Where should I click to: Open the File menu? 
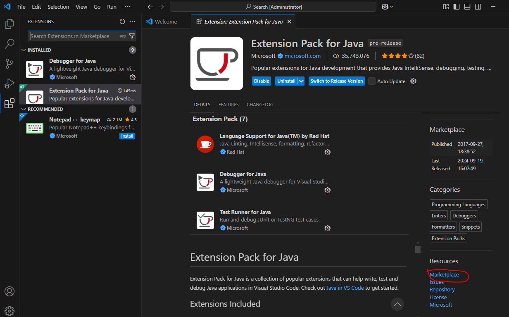point(21,7)
